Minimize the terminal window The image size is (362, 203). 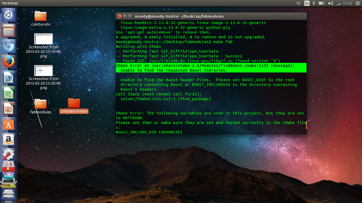pos(125,16)
